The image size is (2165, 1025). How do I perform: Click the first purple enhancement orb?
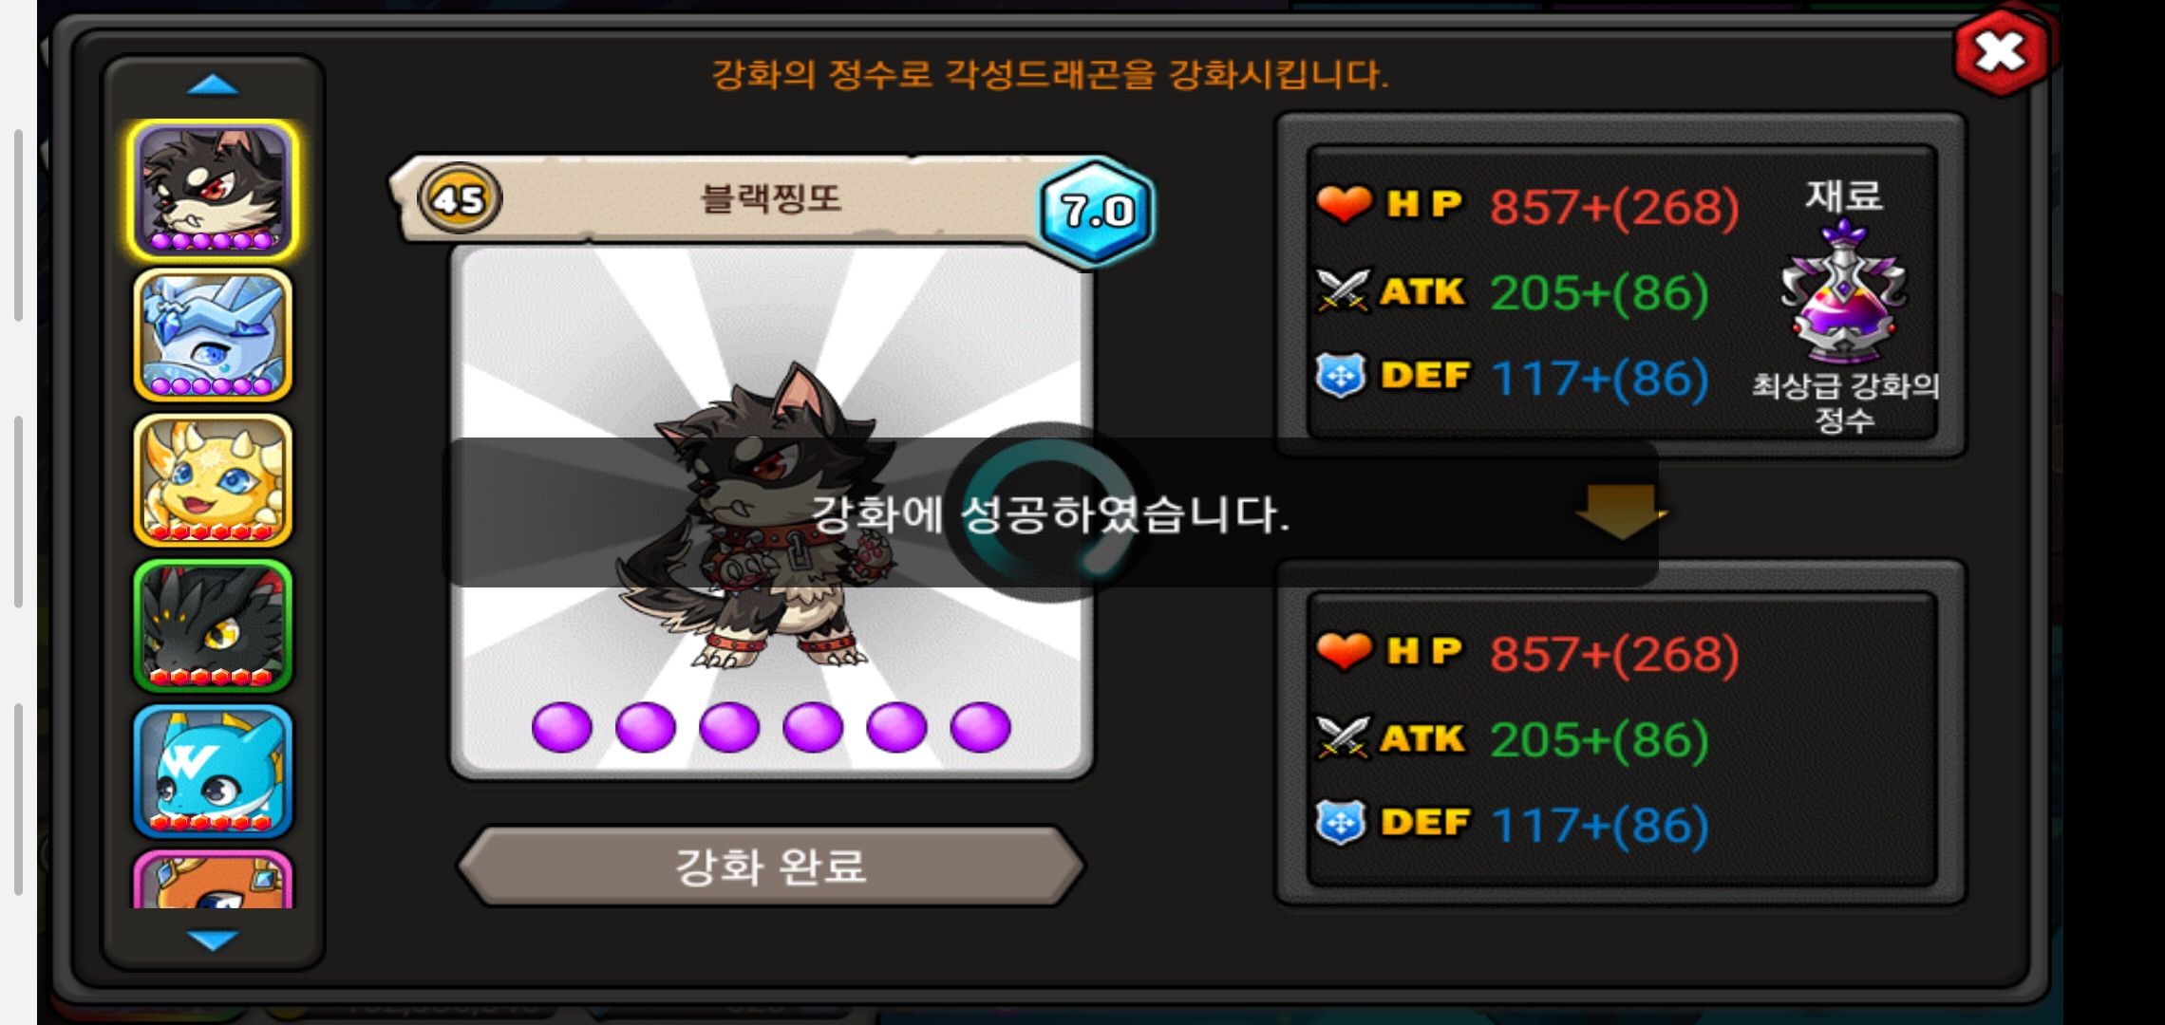point(562,727)
